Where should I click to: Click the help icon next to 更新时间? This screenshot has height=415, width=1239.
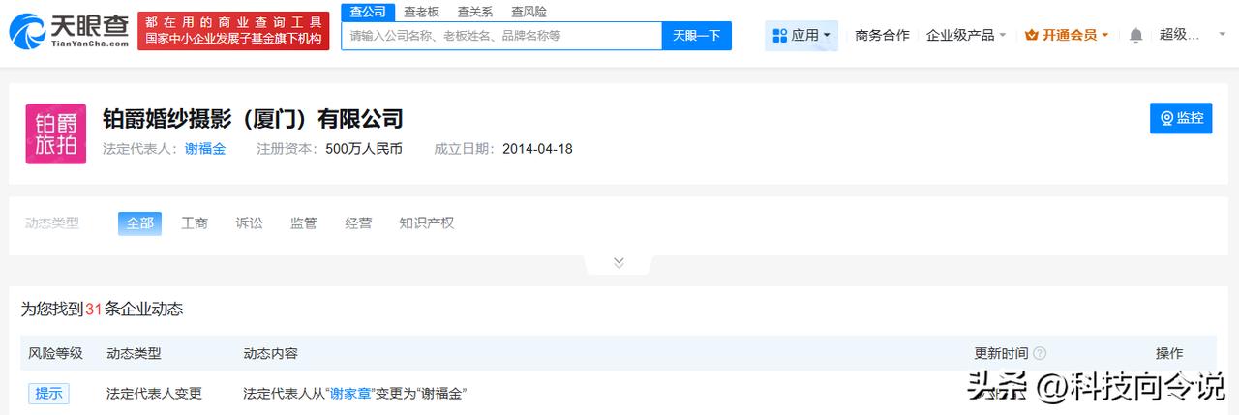click(1040, 354)
